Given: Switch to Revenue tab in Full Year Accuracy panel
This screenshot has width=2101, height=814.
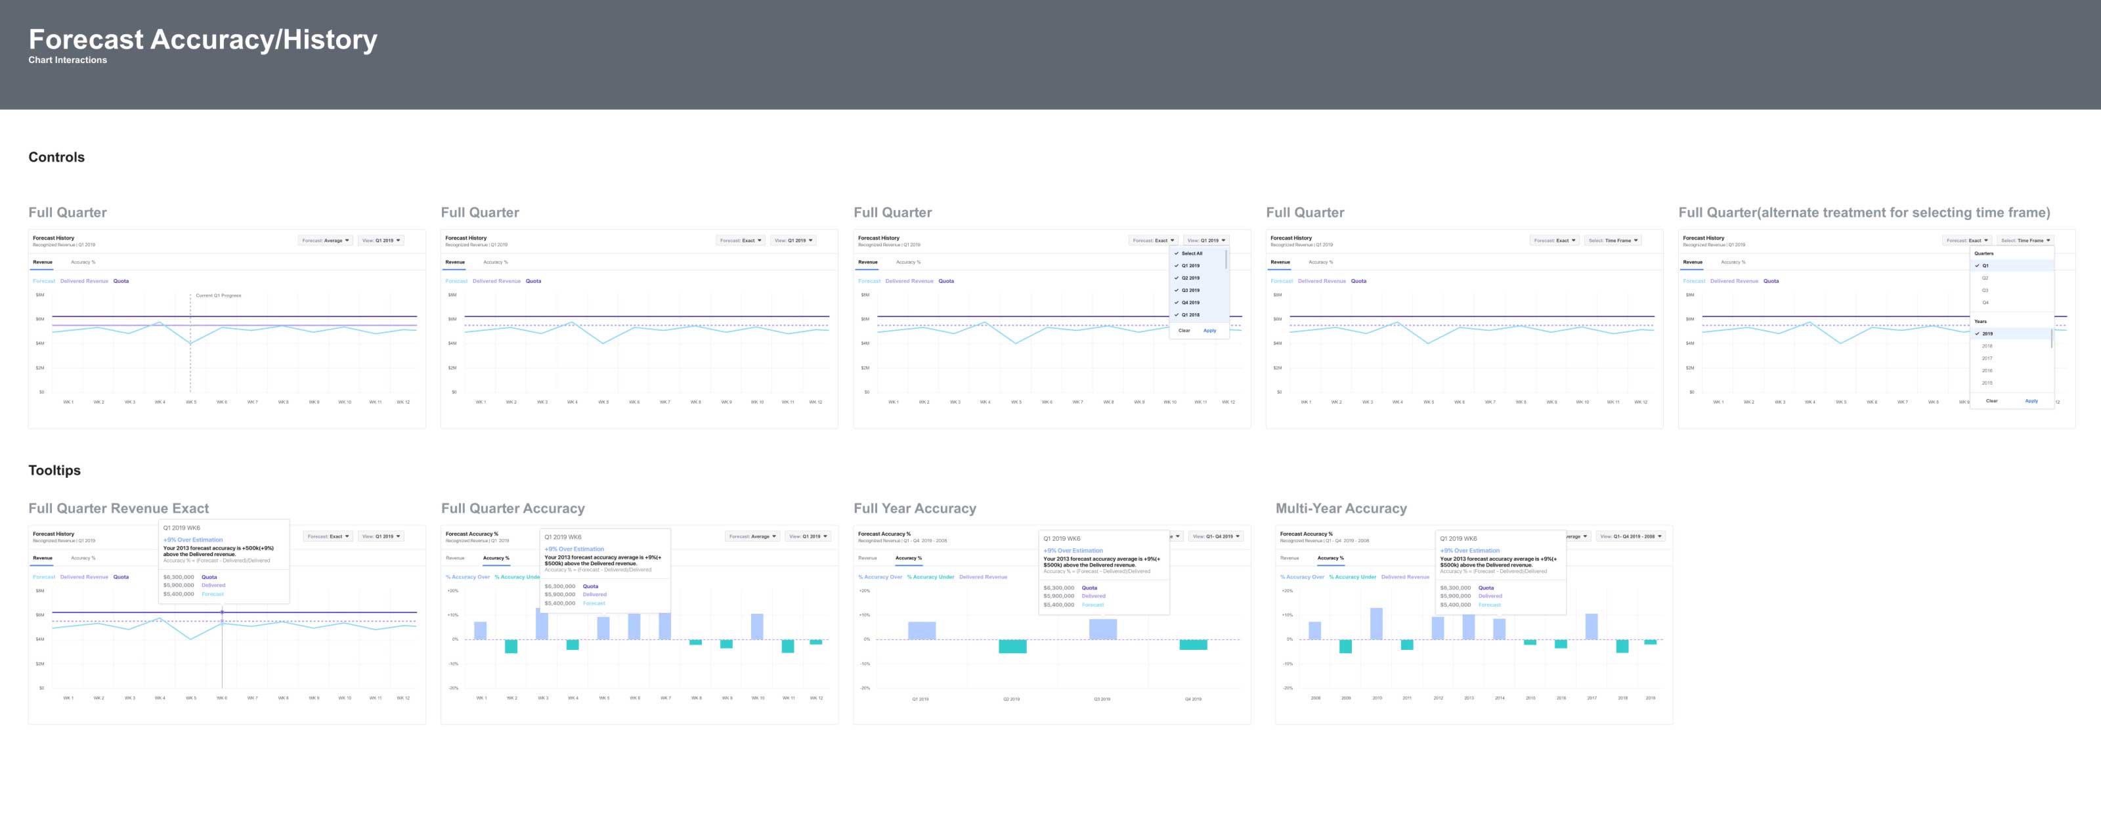Looking at the screenshot, I should 868,558.
